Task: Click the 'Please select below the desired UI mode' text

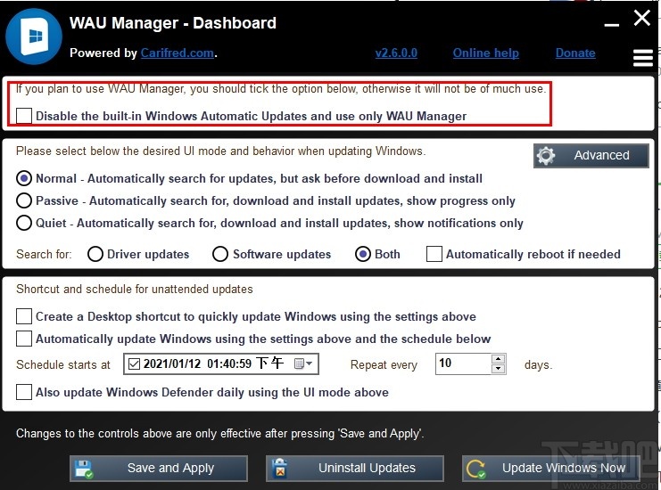Action: pos(221,151)
